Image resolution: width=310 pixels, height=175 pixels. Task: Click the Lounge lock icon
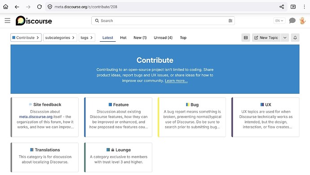(113, 150)
